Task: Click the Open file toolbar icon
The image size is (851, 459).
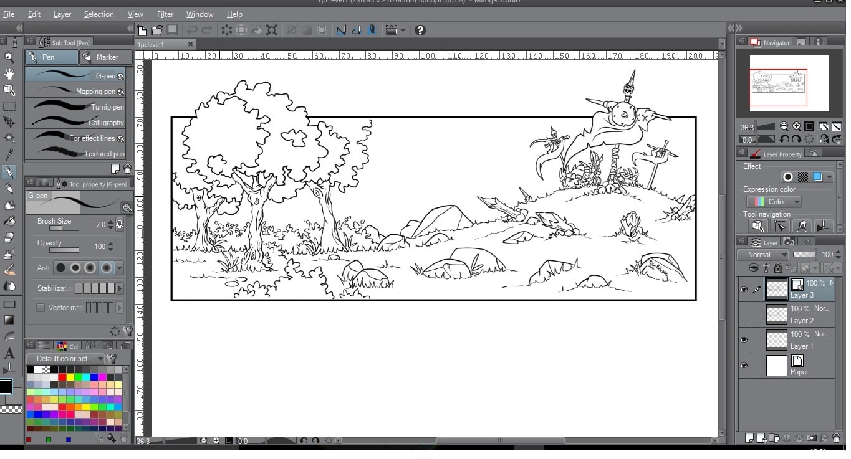Action: (x=157, y=30)
